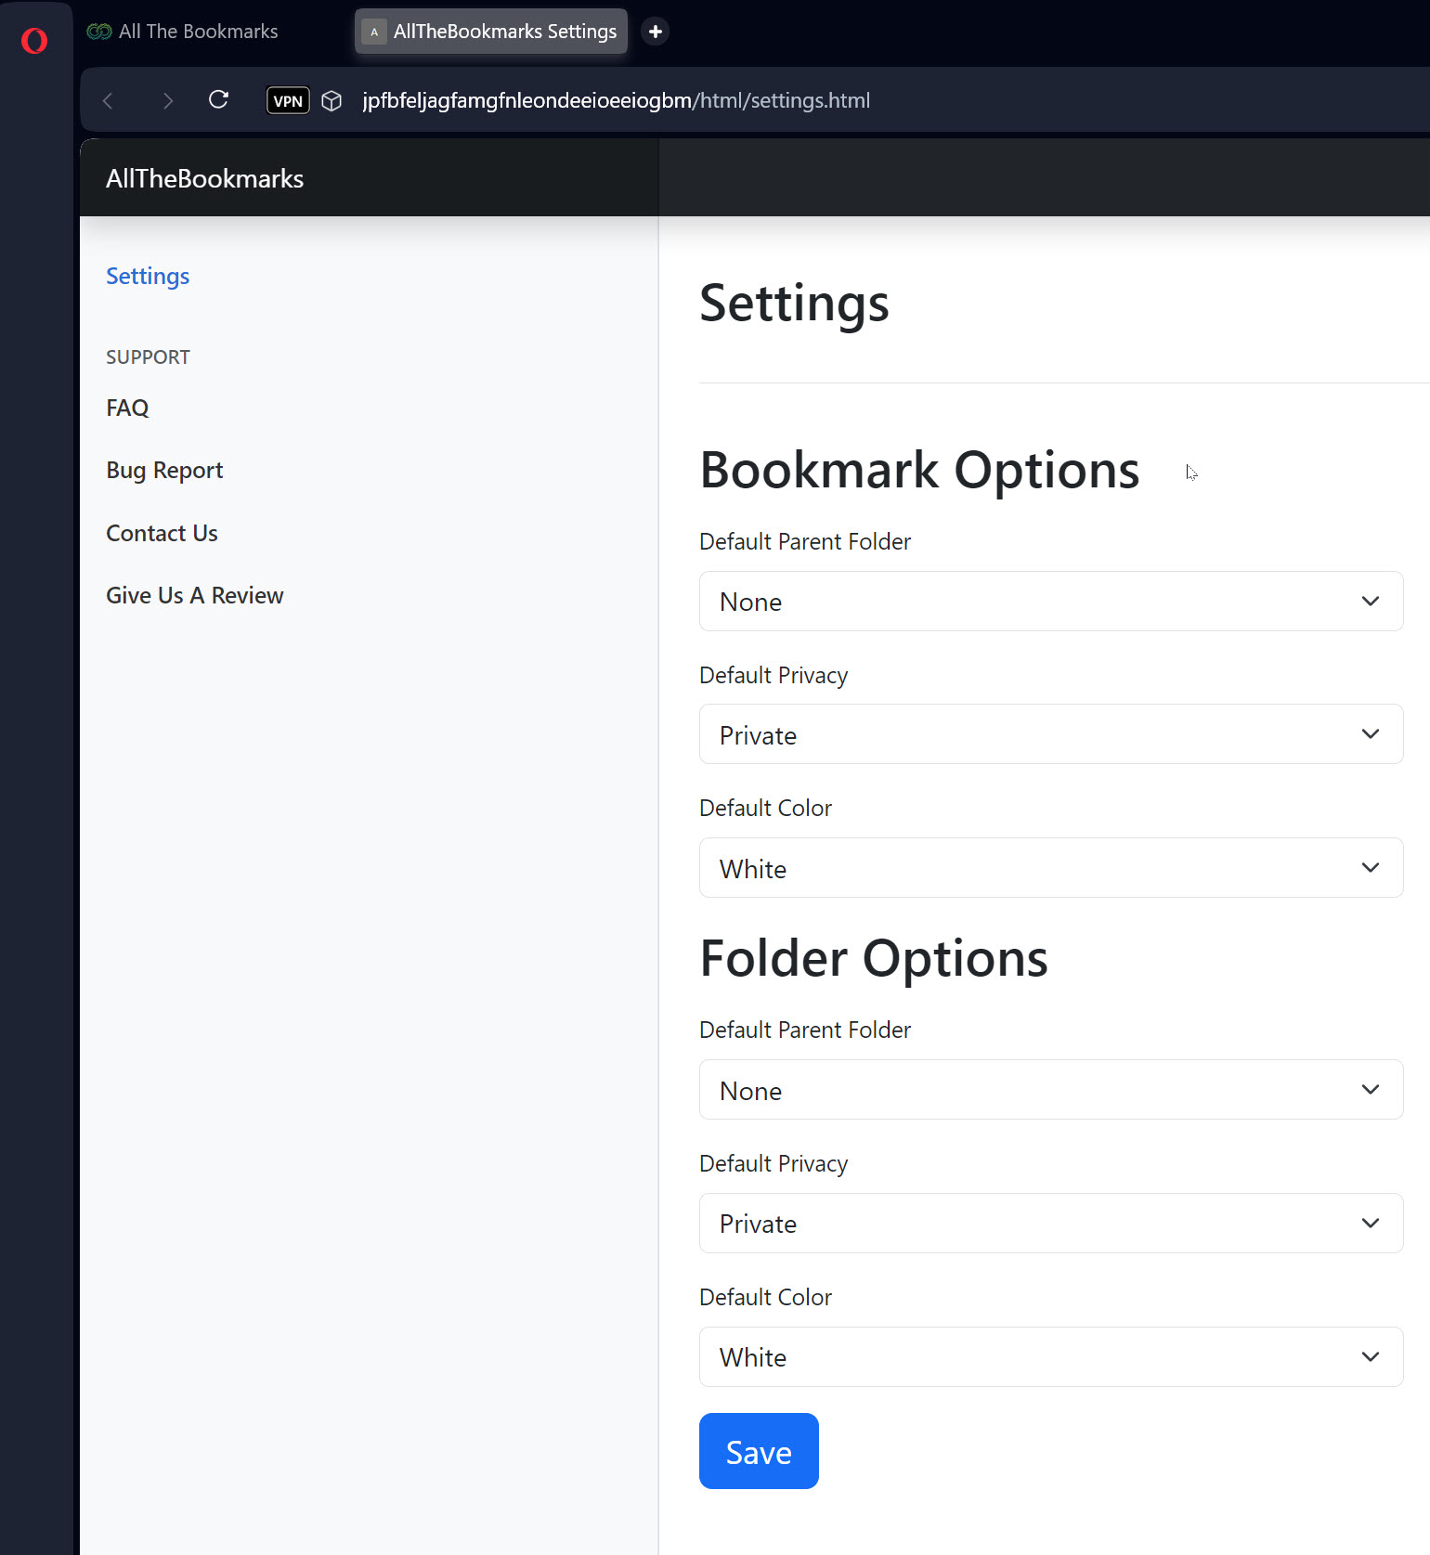Click the Opera logo icon
Viewport: 1430px width, 1555px height.
[34, 41]
